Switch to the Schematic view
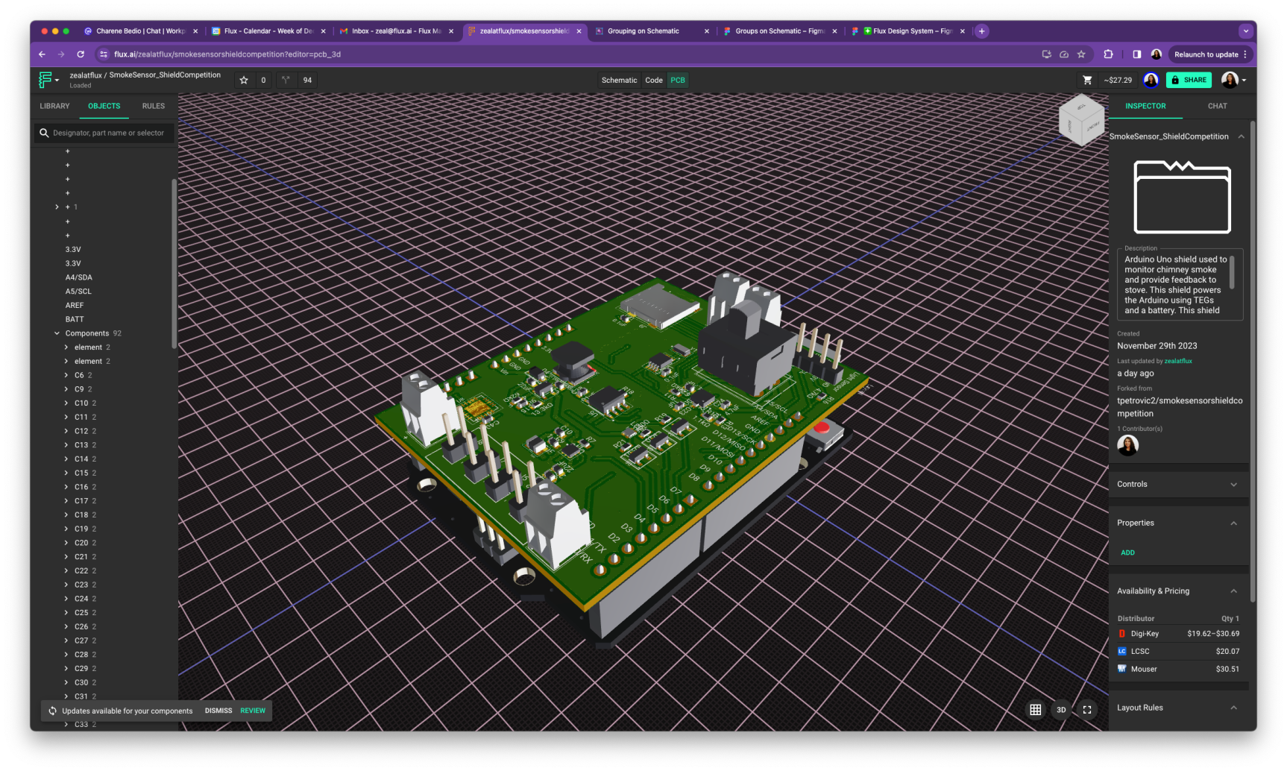Screen dimensions: 1287x771 click(619, 80)
